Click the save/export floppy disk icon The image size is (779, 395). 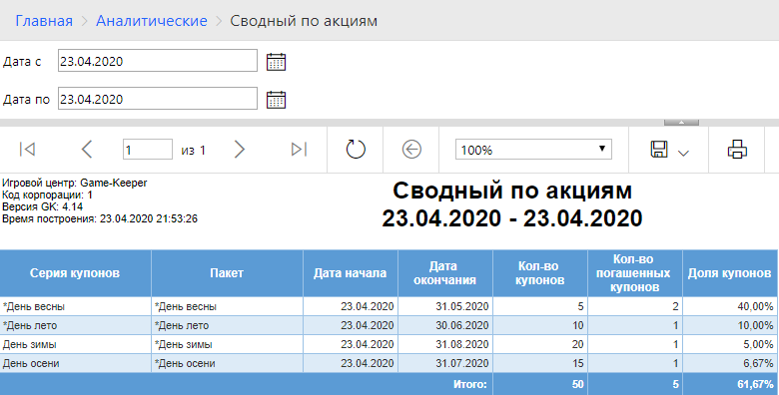[x=659, y=150]
